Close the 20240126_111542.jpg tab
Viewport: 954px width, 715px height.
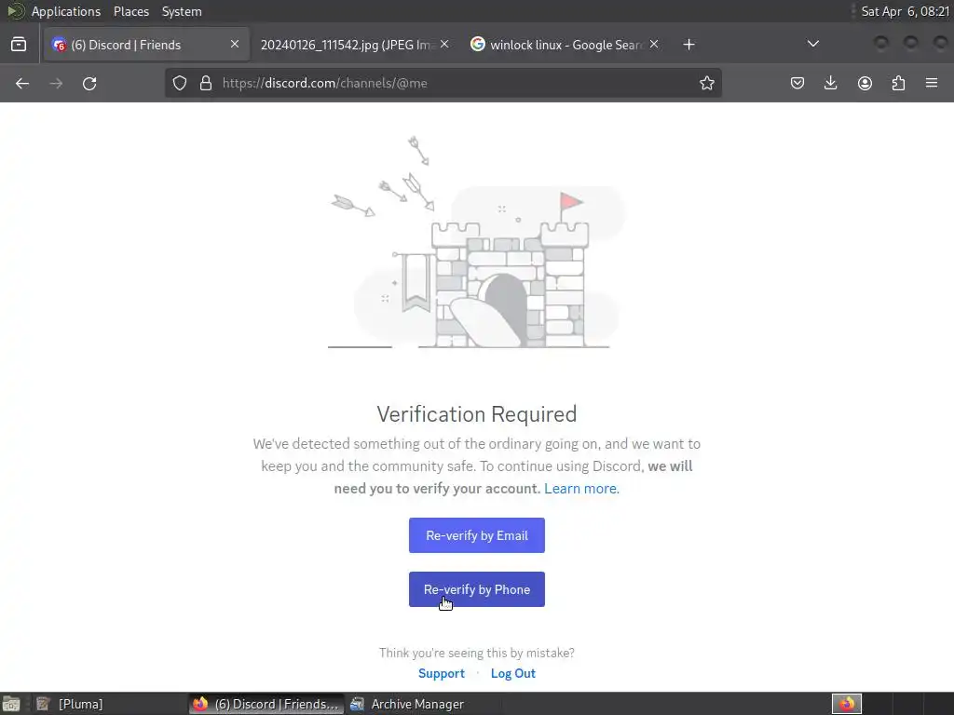click(444, 45)
